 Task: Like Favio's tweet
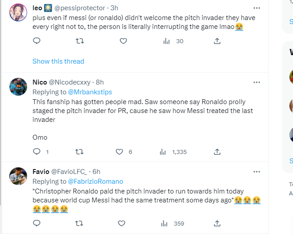point(123,223)
